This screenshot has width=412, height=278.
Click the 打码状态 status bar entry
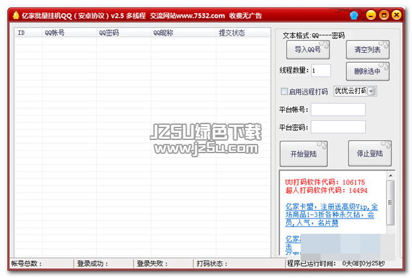(212, 263)
